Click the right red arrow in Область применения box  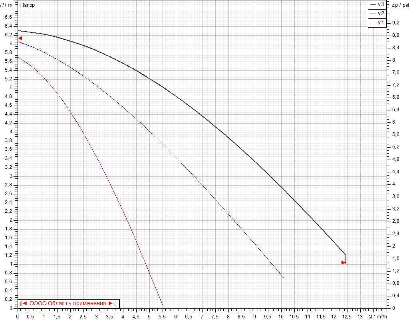pyautogui.click(x=111, y=304)
